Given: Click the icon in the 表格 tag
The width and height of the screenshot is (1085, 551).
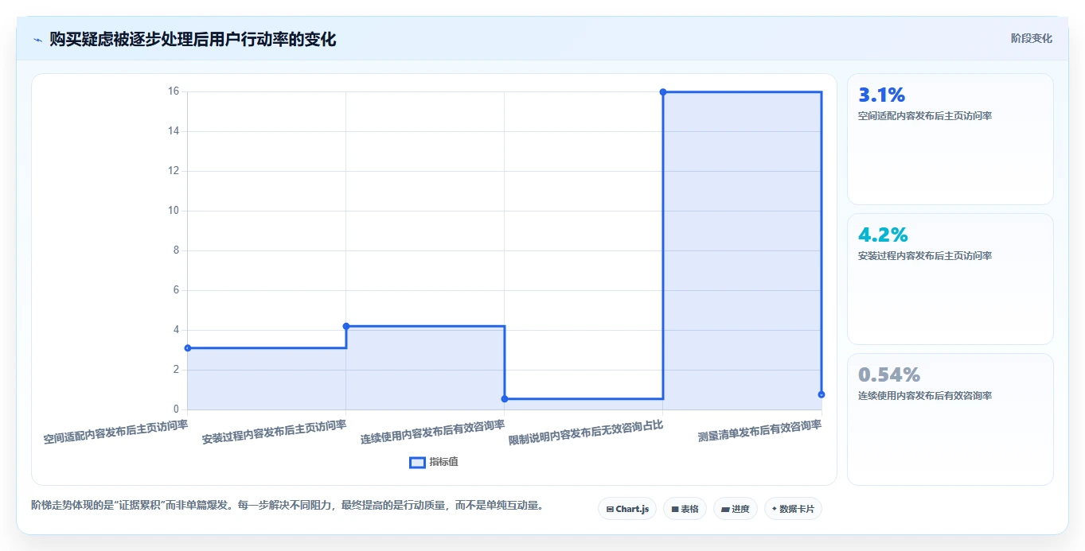Looking at the screenshot, I should tap(675, 509).
